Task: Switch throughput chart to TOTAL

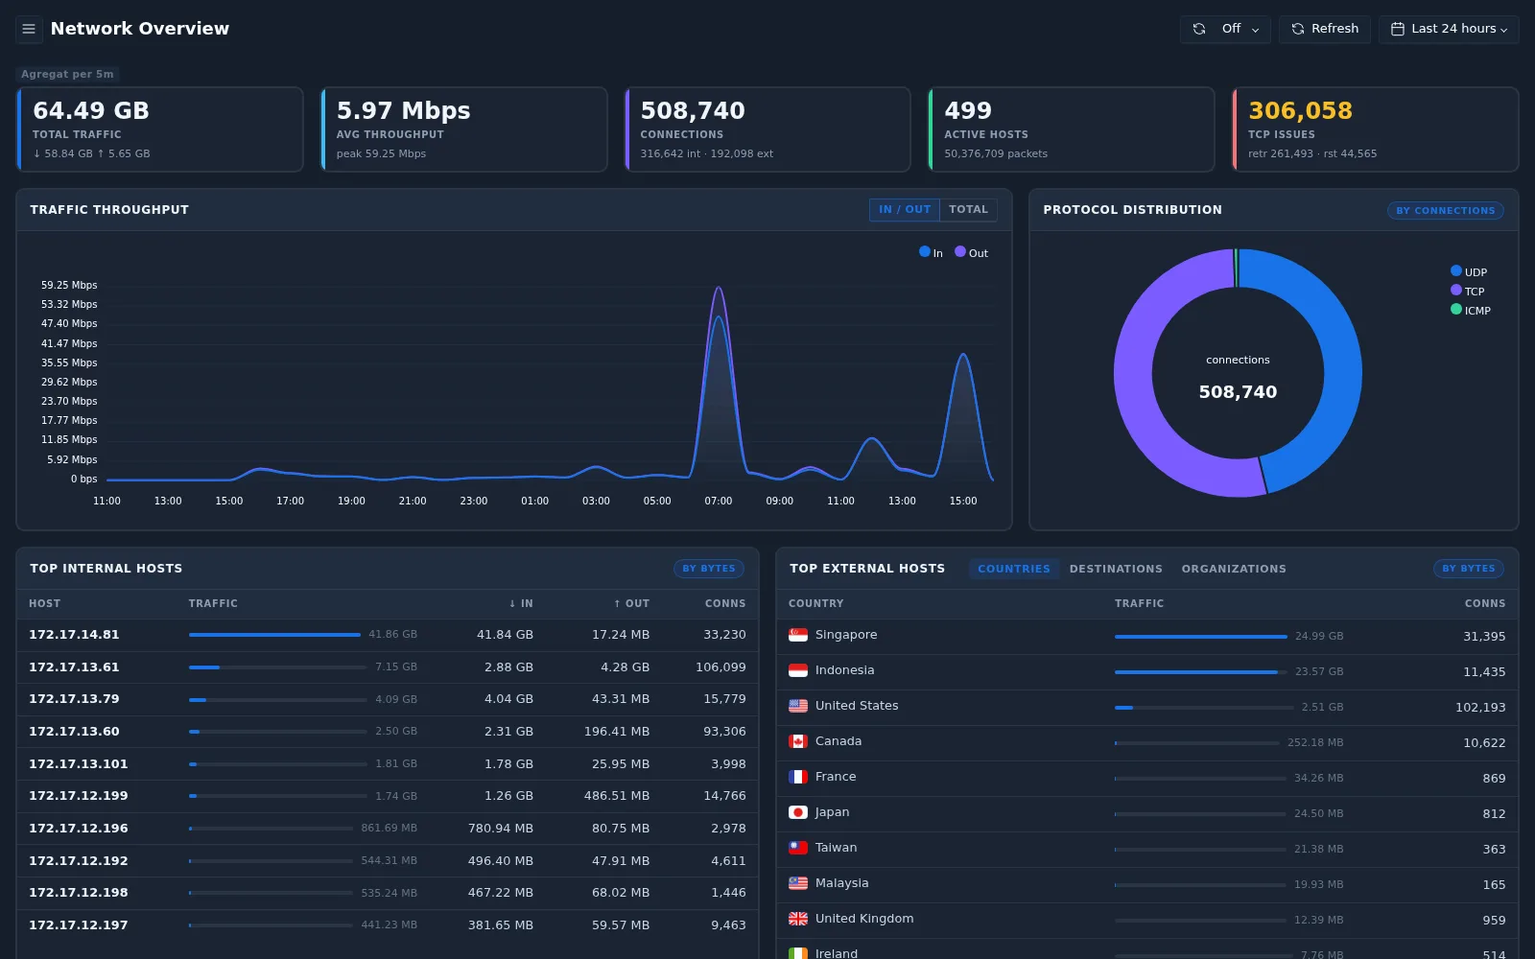Action: (968, 209)
